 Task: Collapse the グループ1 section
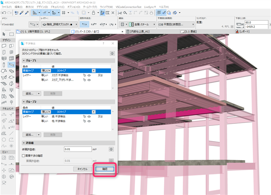(x=24, y=61)
